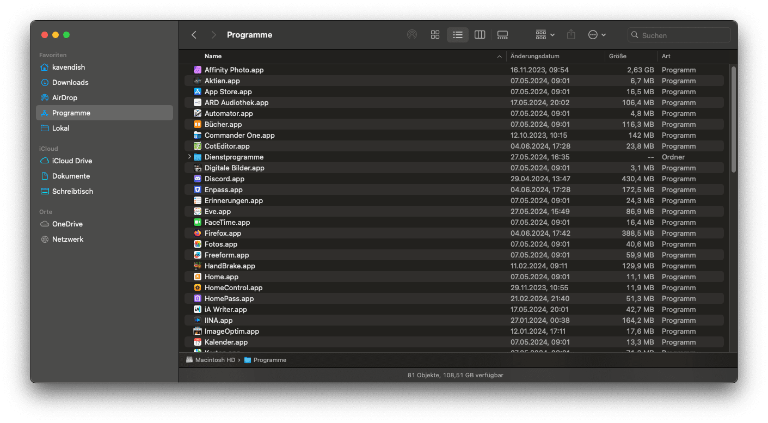Viewport: 768px width, 423px height.
Task: Focus the Suchen search field
Action: 679,35
